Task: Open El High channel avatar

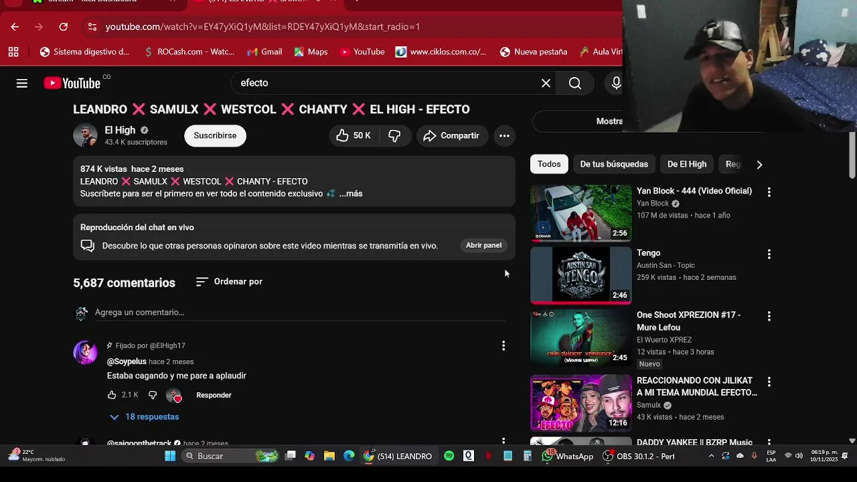Action: click(x=85, y=135)
